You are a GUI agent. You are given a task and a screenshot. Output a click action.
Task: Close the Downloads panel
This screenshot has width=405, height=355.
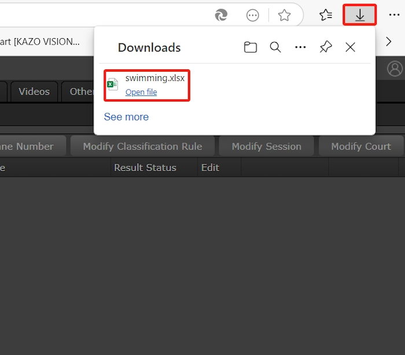[351, 47]
